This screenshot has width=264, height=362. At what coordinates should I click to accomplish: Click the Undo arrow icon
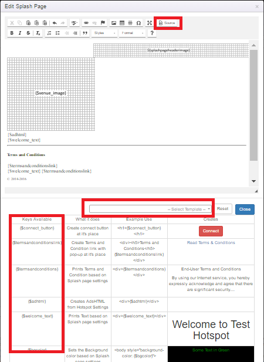(55, 23)
